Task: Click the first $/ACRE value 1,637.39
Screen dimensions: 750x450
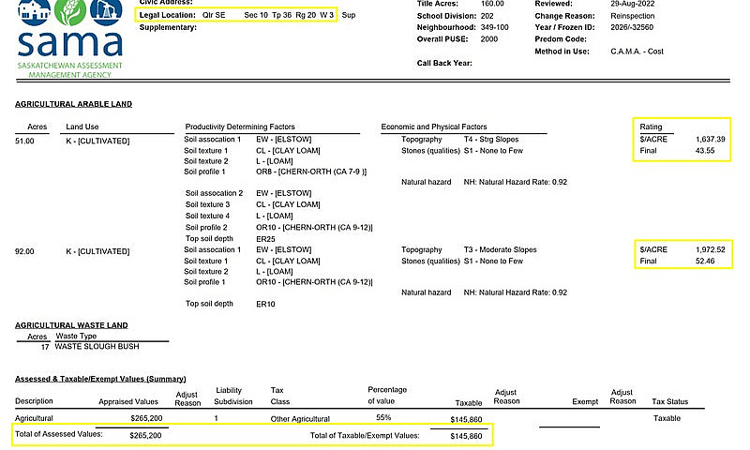Action: [711, 139]
